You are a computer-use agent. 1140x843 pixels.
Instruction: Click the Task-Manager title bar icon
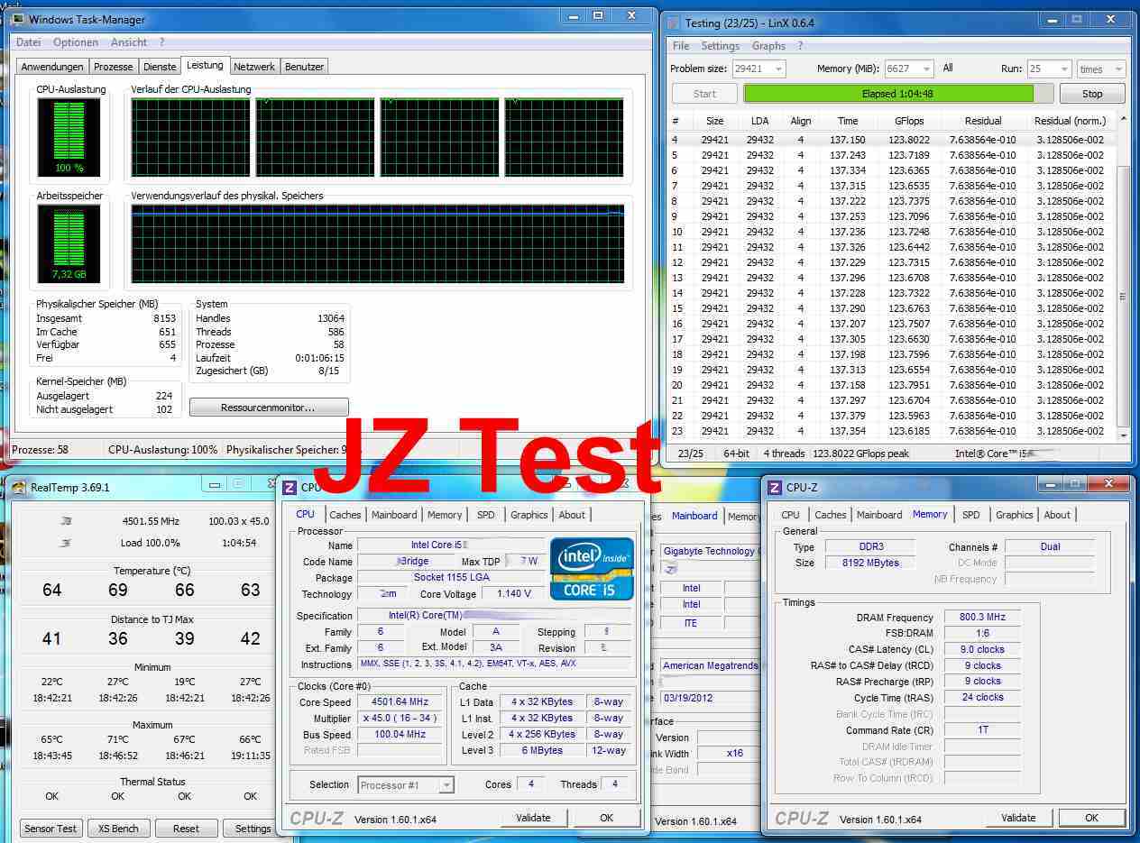pyautogui.click(x=17, y=19)
